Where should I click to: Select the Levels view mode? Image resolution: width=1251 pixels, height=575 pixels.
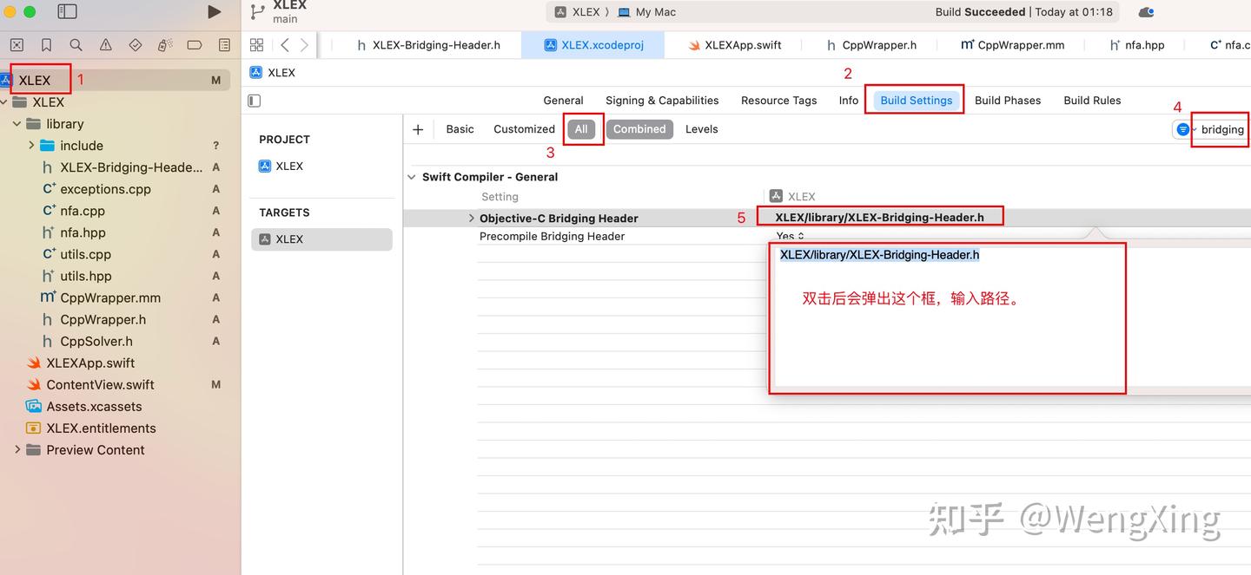701,129
